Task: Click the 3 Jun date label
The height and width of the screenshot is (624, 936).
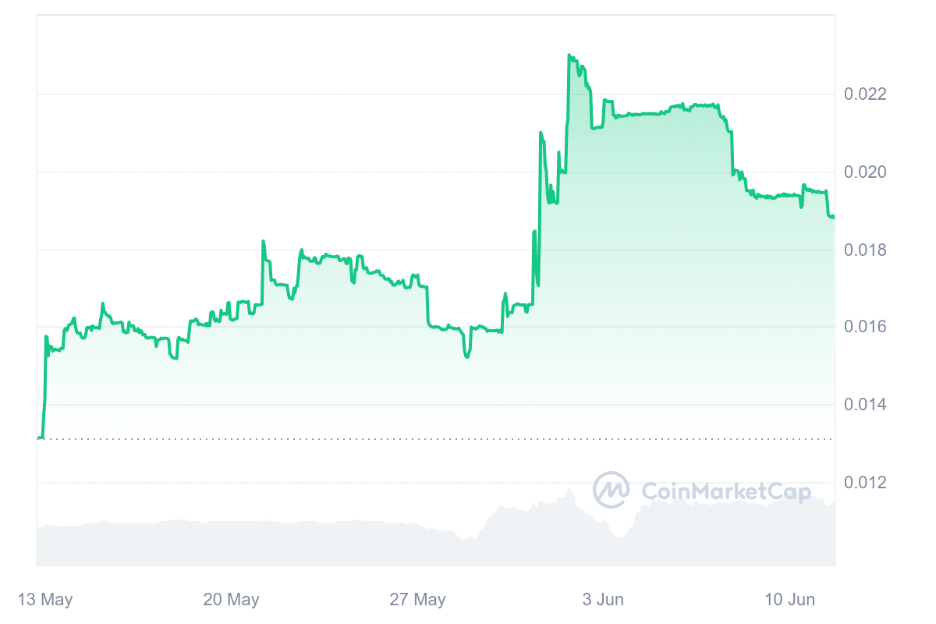Action: [604, 600]
